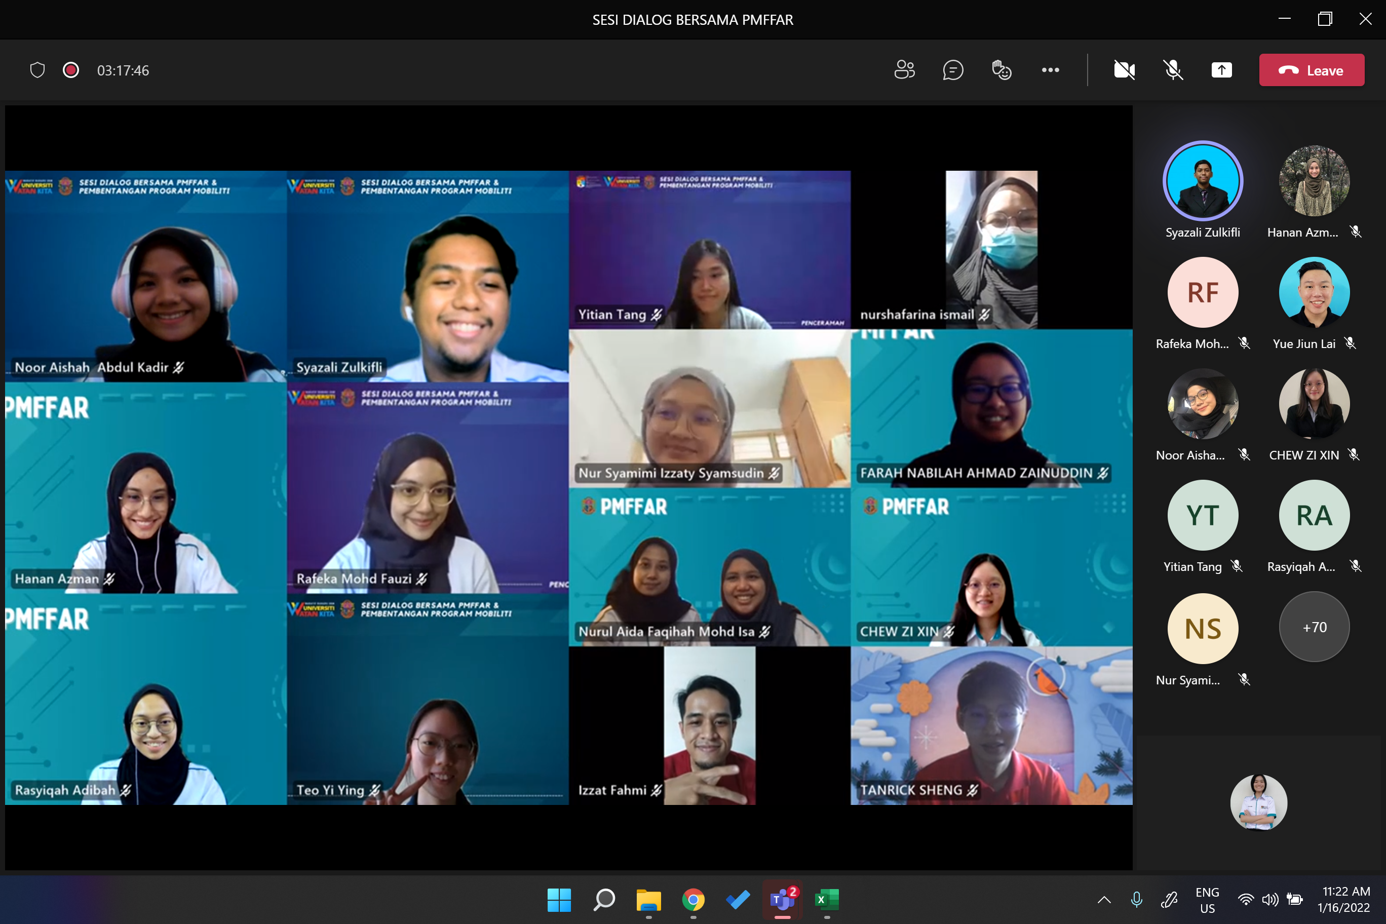Click the red recording indicator
The width and height of the screenshot is (1386, 924).
click(x=71, y=70)
